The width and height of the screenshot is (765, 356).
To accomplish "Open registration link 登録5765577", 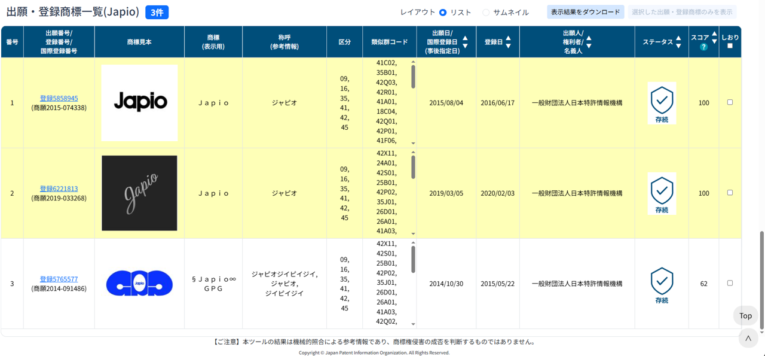I will point(59,279).
